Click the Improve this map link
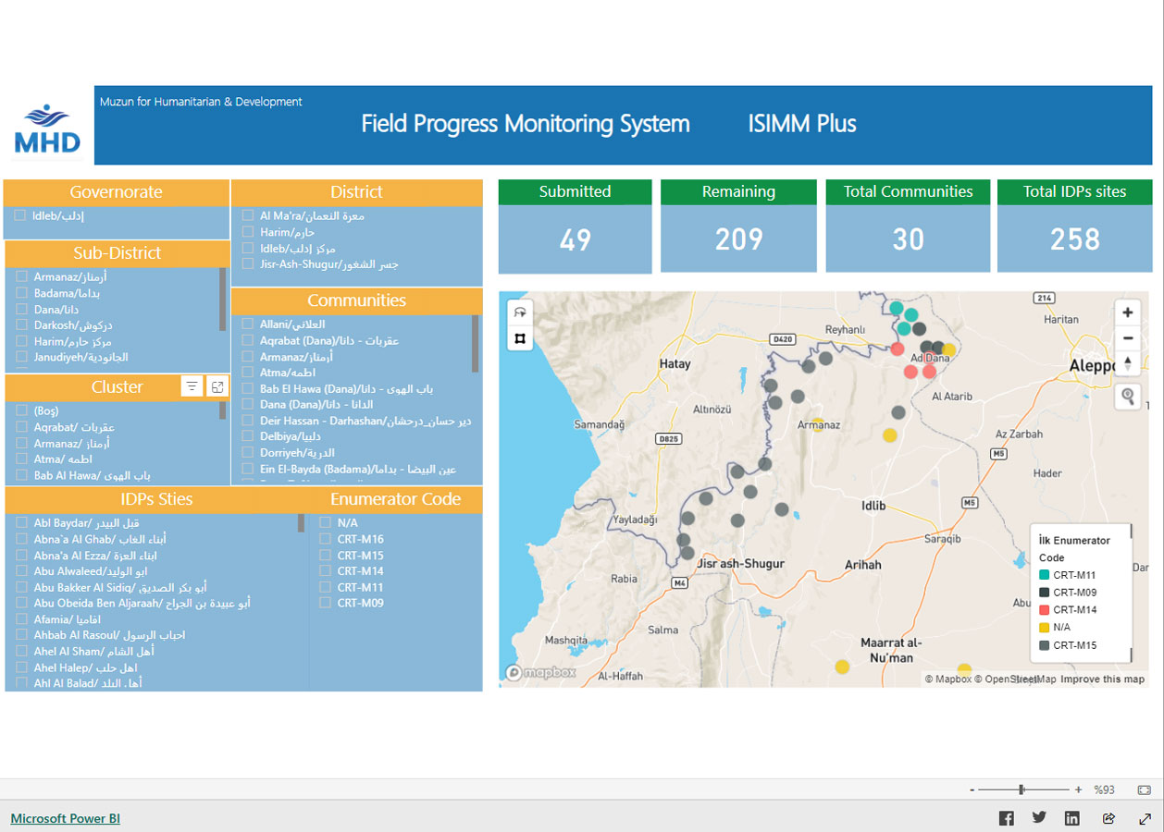1164x832 pixels. tap(1102, 679)
